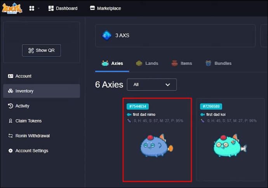
Task: Click the Marketplace storefront icon
Action: tap(92, 8)
